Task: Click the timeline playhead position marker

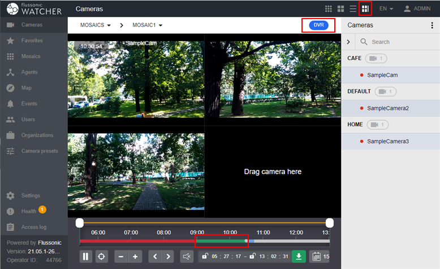Action: pos(246,241)
